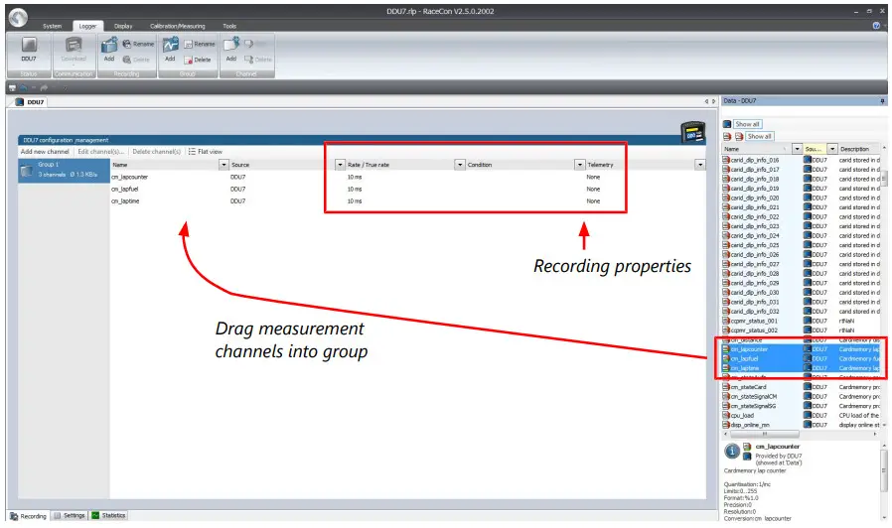Open the Calibration/Measuring ribbon tab

tap(178, 26)
